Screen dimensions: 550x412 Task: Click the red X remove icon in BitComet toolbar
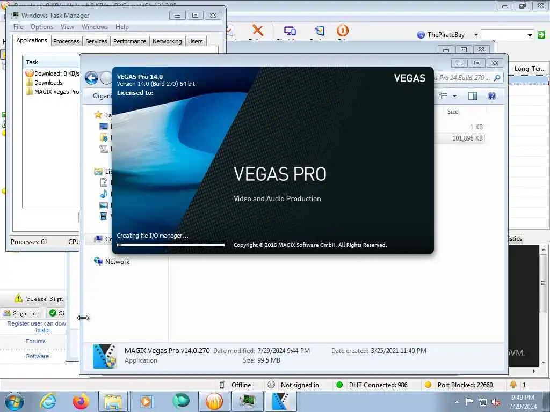click(258, 31)
